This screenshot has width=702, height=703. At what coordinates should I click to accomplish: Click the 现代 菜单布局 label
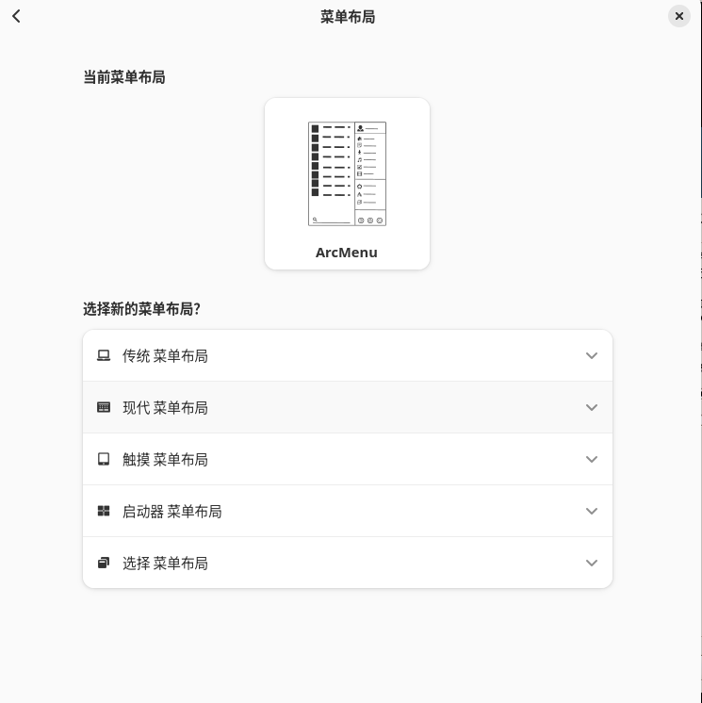[165, 407]
